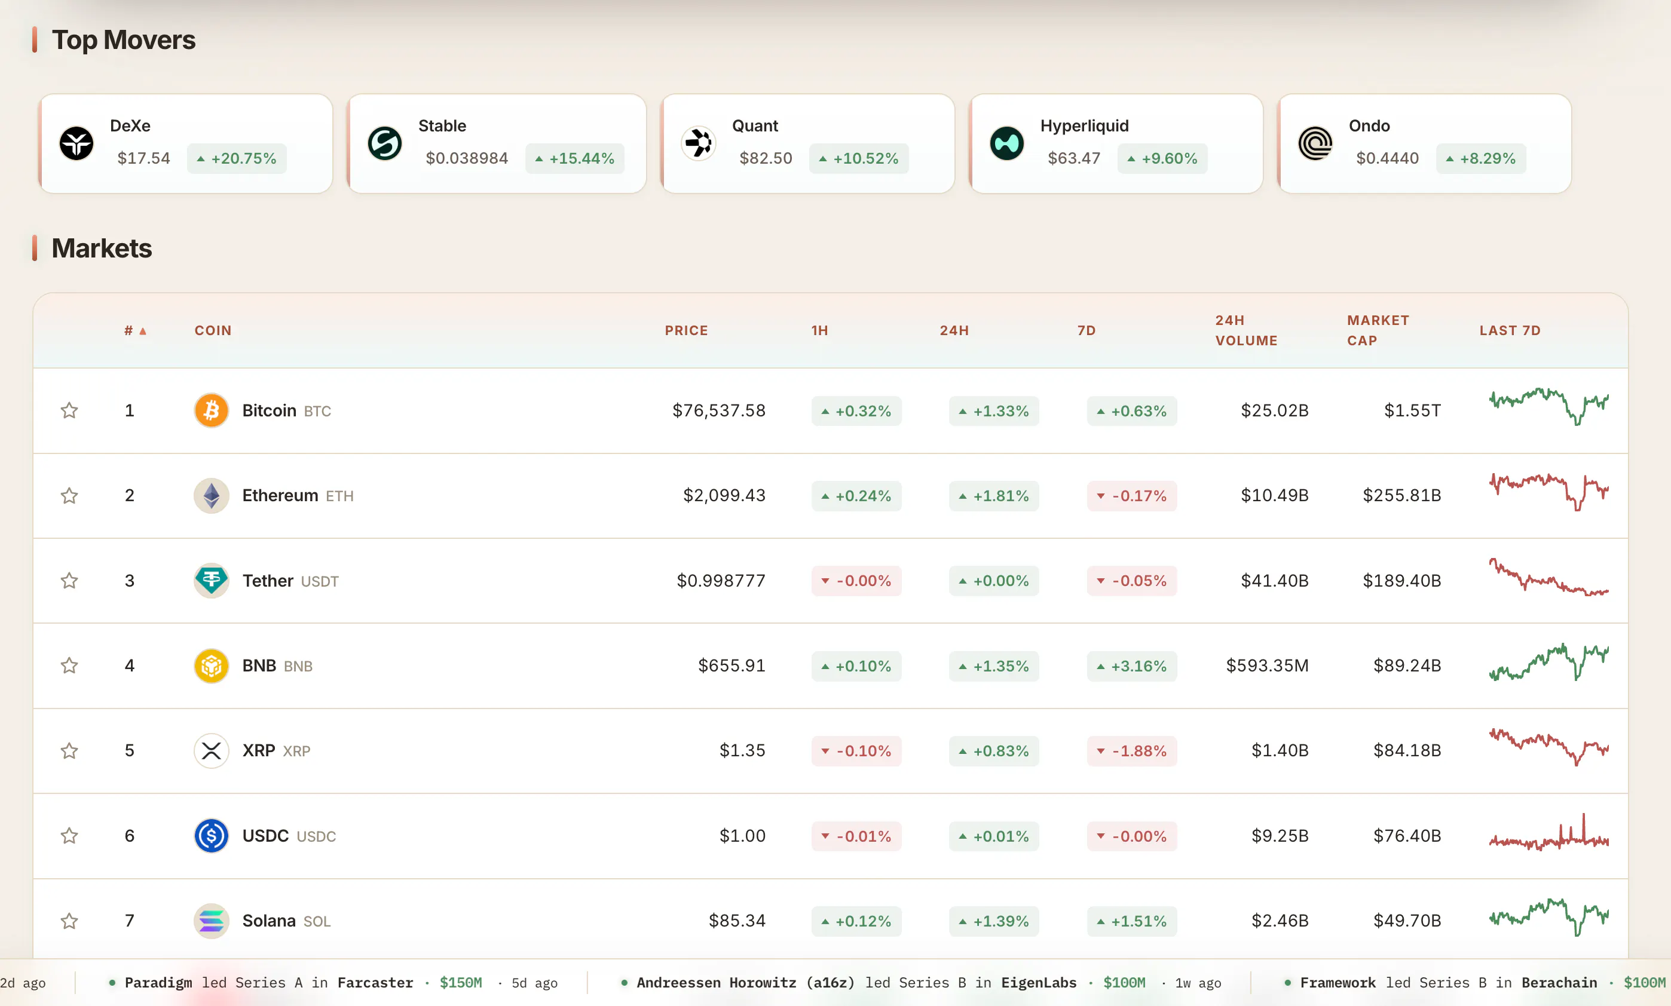Screen dimensions: 1671x1006
Task: Click Hyperliquid +9.60% change badge
Action: (1162, 158)
